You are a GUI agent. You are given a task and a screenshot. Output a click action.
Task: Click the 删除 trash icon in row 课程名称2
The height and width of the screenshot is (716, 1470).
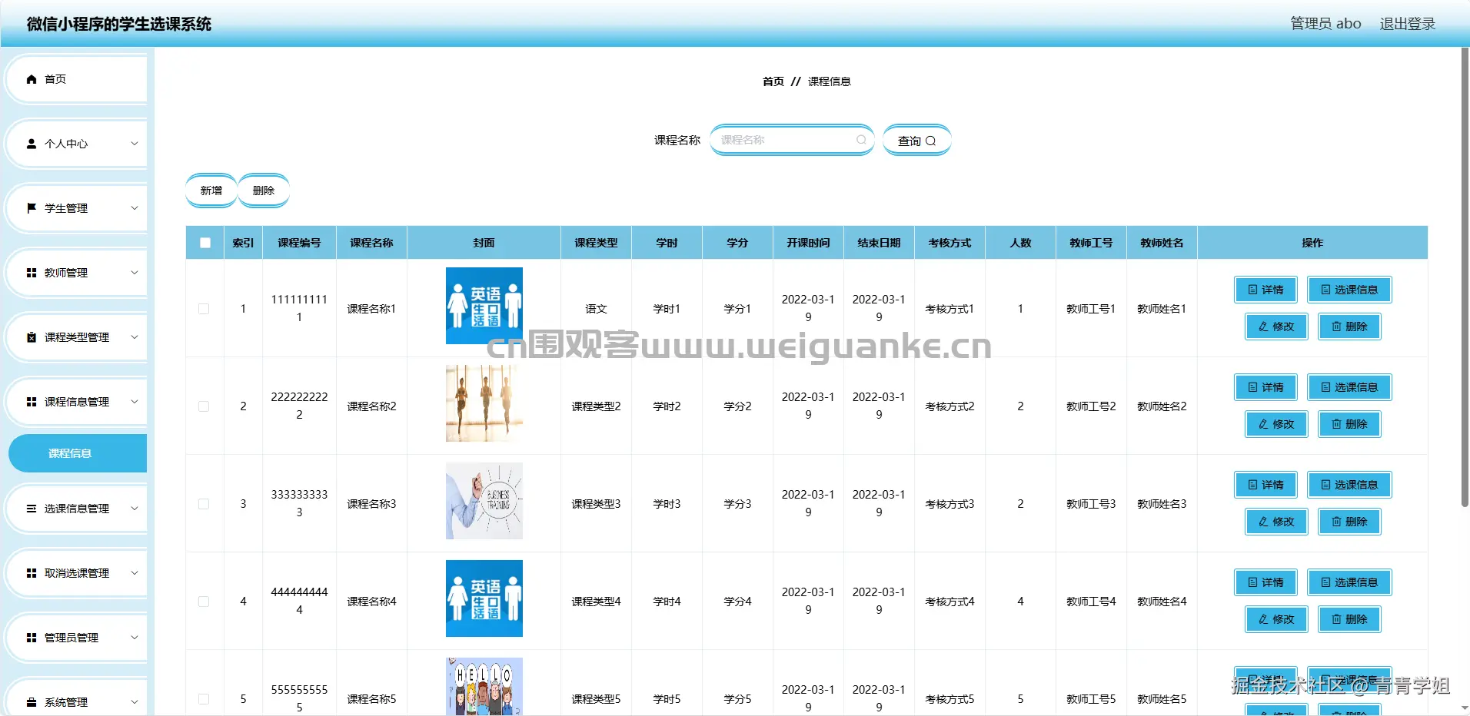click(x=1336, y=424)
